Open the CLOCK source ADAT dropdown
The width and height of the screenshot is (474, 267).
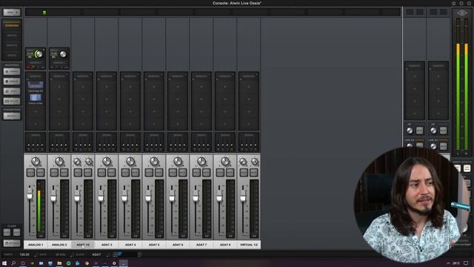(97, 254)
